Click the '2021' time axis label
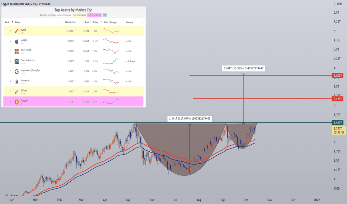This screenshot has height=204, width=347. (x=36, y=200)
